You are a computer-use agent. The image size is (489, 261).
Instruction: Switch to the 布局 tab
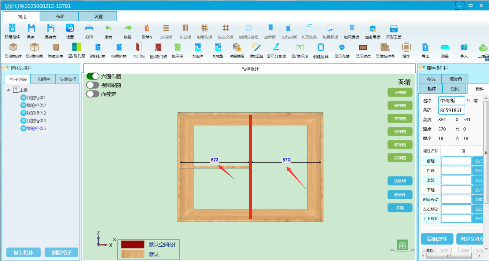(60, 17)
